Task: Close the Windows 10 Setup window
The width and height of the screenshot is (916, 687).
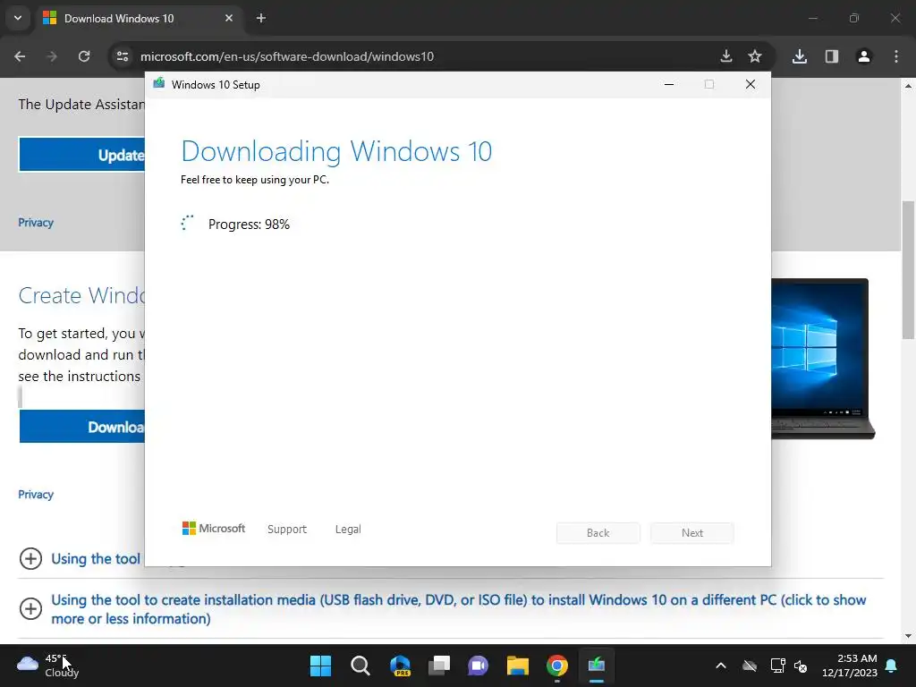Action: pos(751,84)
